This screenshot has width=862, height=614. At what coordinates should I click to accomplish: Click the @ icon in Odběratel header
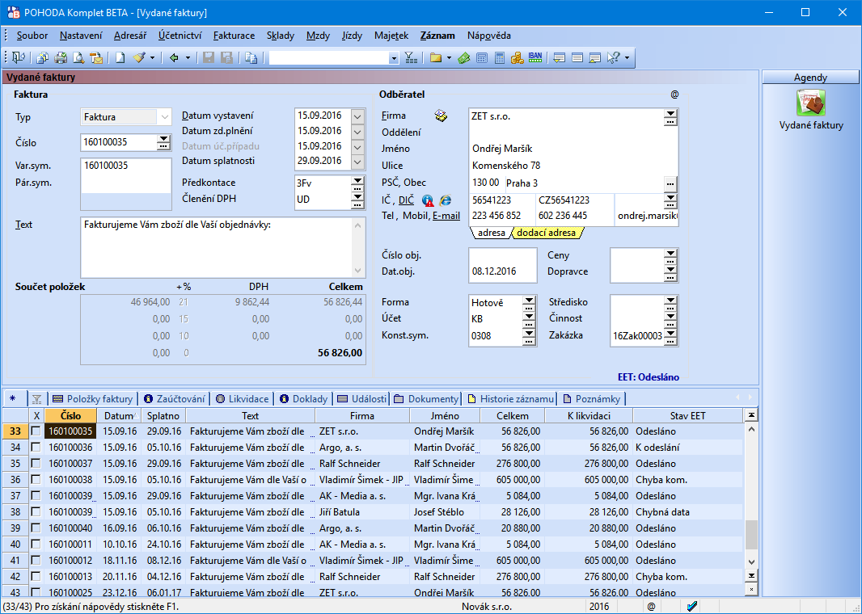pos(674,95)
